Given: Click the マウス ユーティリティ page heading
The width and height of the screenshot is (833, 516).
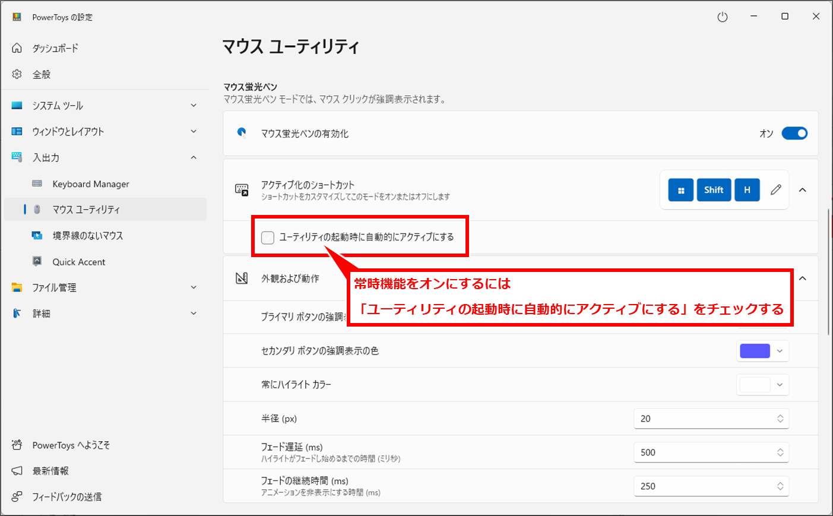Looking at the screenshot, I should 291,46.
